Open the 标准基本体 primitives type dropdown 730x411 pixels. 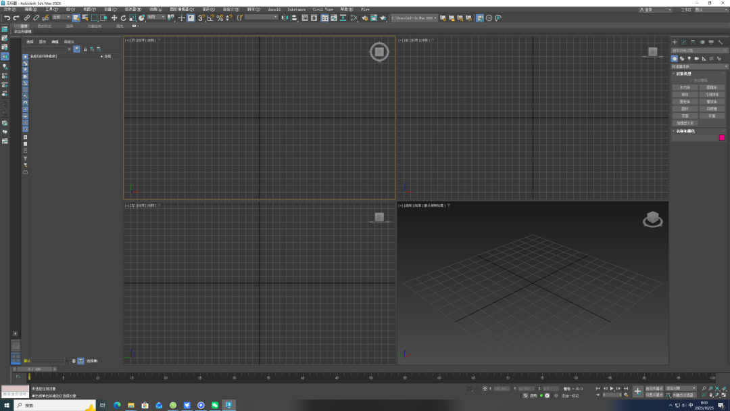(x=700, y=66)
